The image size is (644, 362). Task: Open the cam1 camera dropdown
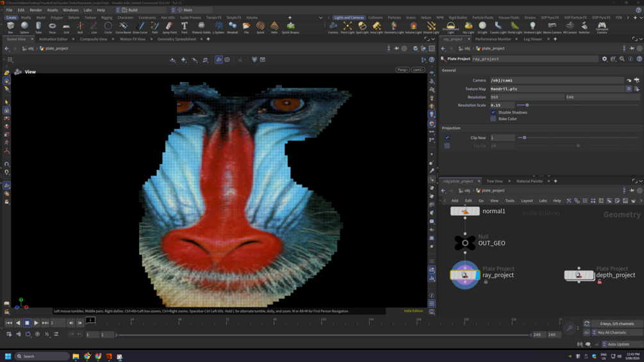point(418,70)
